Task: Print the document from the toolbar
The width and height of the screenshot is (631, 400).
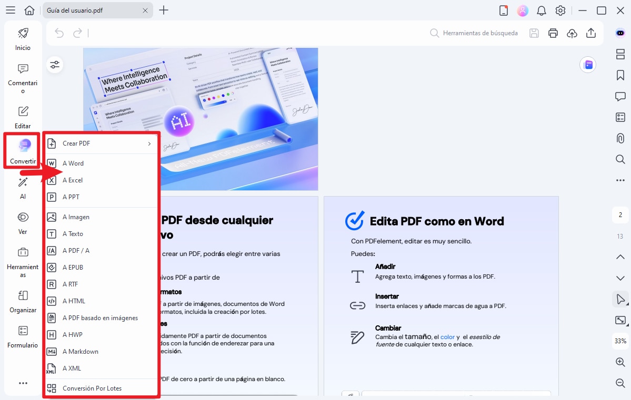Action: tap(553, 33)
